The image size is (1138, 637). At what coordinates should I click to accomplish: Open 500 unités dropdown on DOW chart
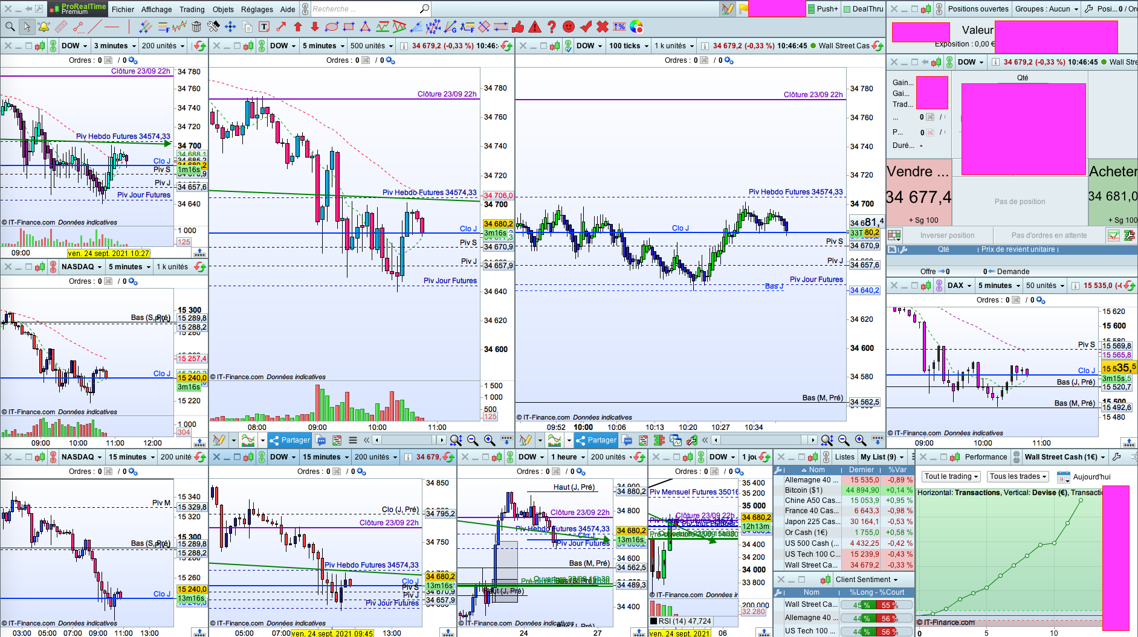tap(371, 46)
